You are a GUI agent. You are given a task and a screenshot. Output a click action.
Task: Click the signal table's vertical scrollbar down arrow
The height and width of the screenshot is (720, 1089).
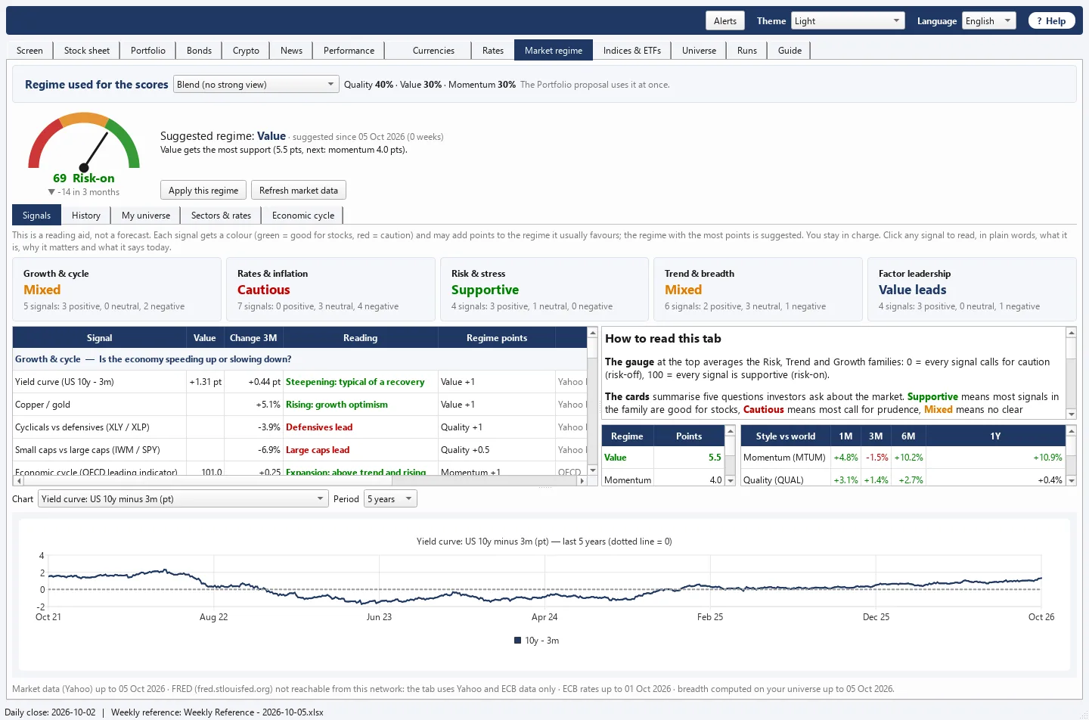[x=593, y=470]
